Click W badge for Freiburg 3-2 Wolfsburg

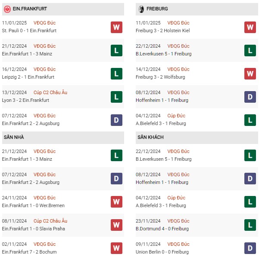tap(250, 73)
